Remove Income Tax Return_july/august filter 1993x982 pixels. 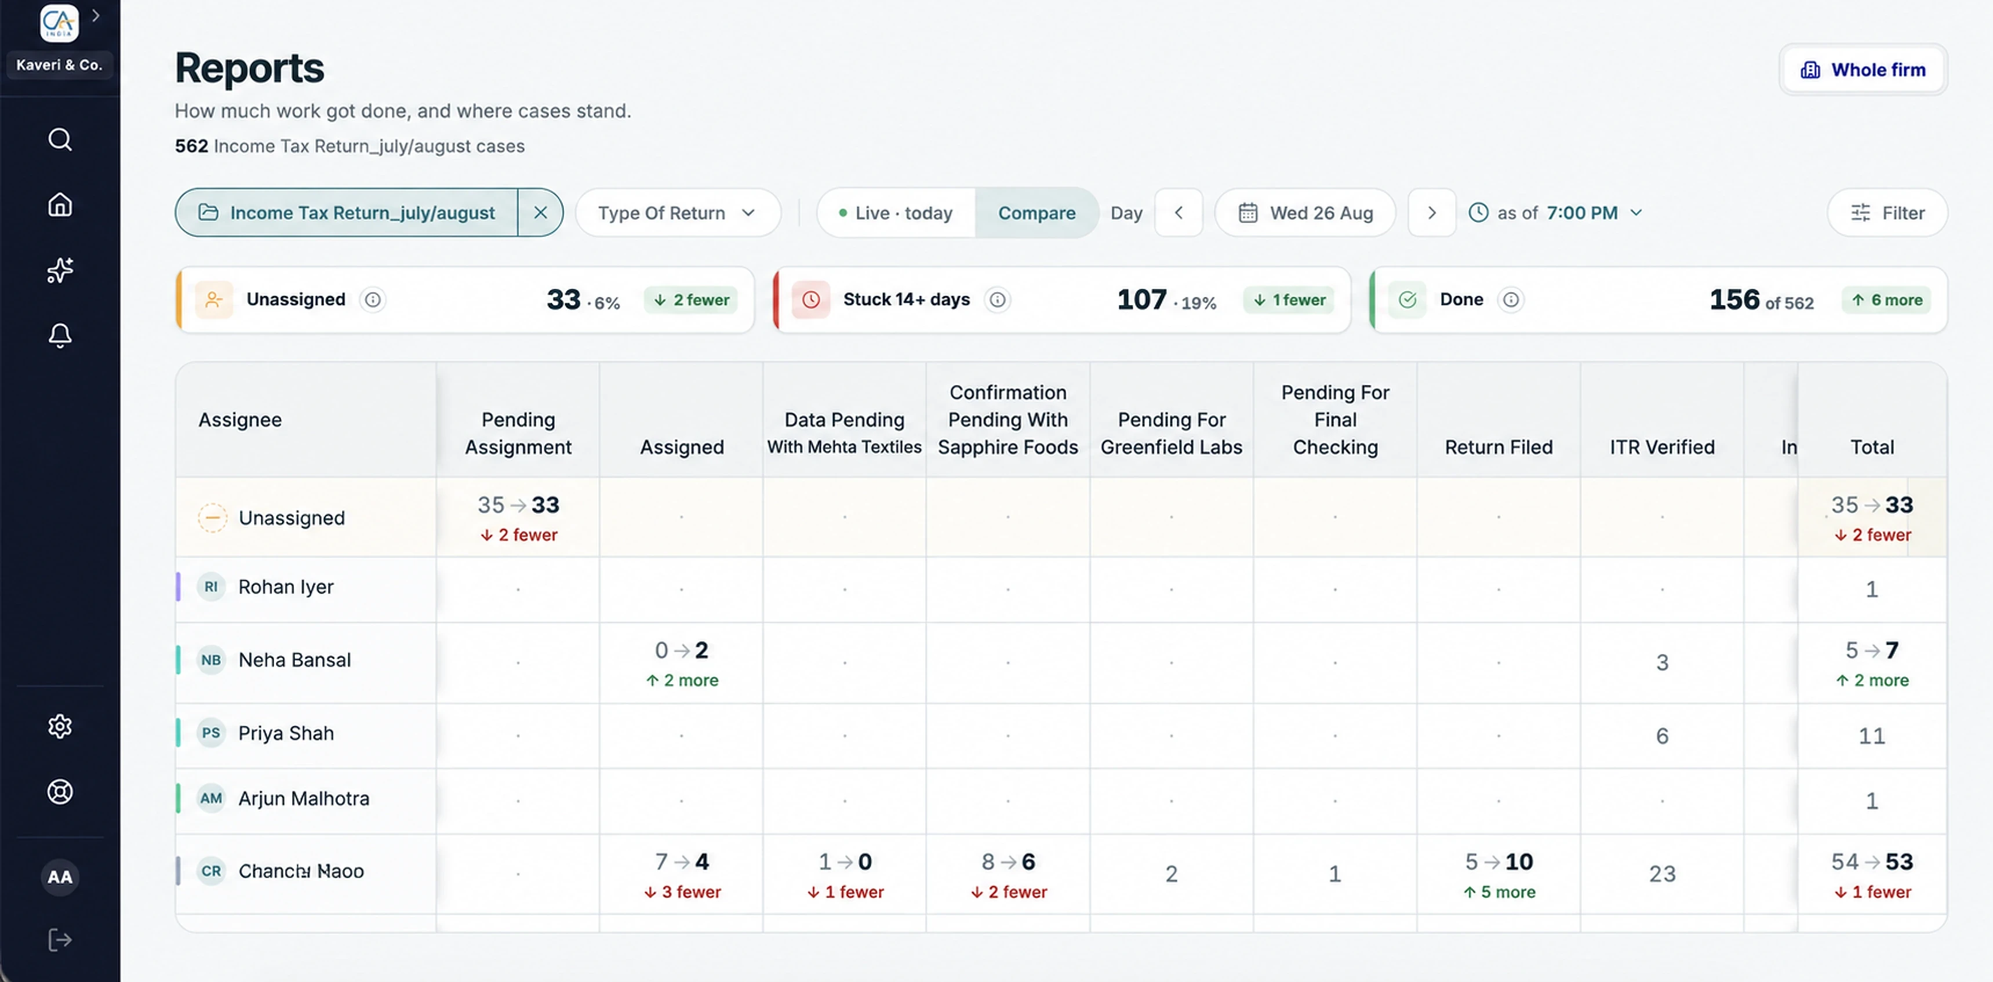coord(540,213)
